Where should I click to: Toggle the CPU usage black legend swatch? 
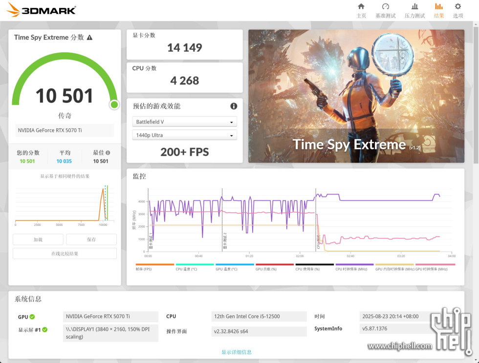pos(315,264)
